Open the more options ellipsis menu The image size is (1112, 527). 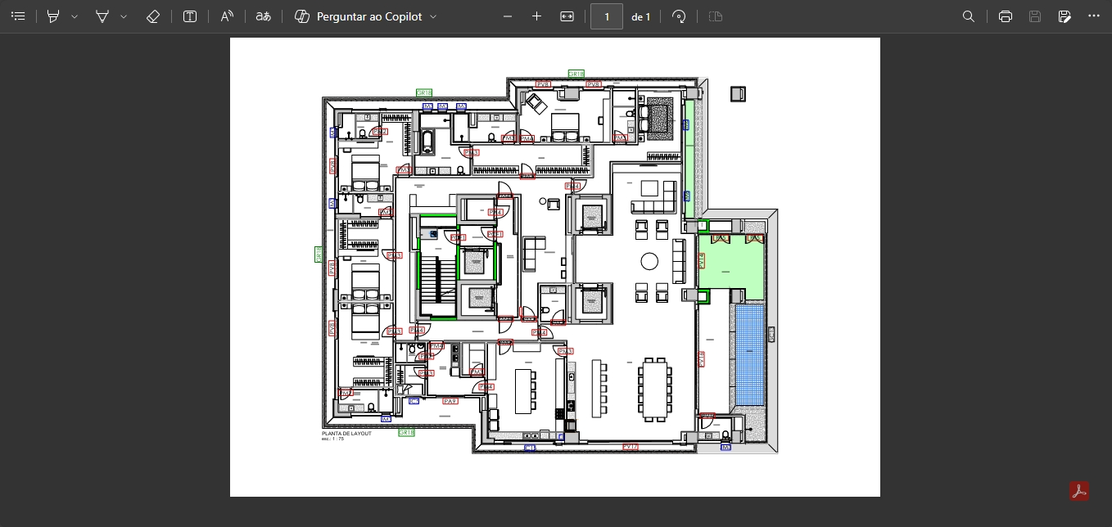coord(1094,16)
